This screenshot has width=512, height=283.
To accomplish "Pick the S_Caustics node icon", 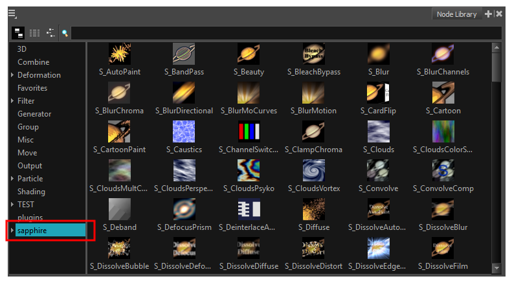I will [x=184, y=132].
